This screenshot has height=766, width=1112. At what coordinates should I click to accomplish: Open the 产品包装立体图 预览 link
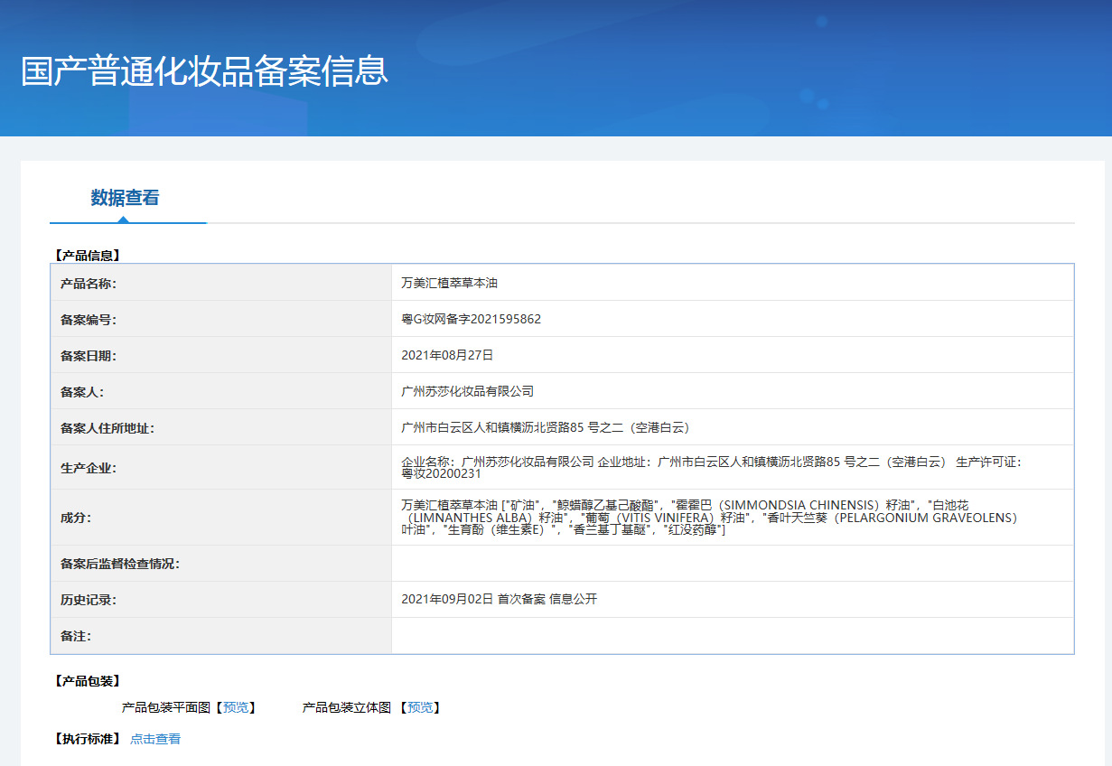(x=419, y=707)
